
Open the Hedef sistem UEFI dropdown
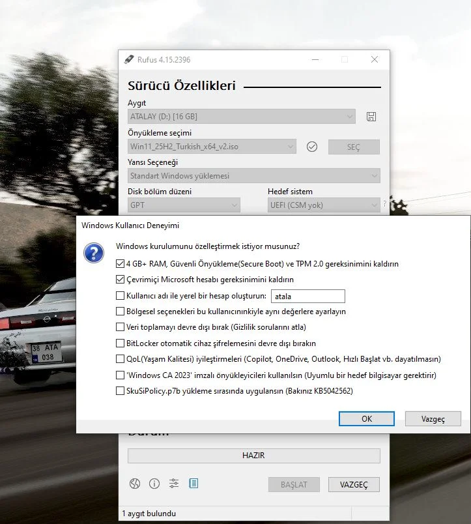324,205
